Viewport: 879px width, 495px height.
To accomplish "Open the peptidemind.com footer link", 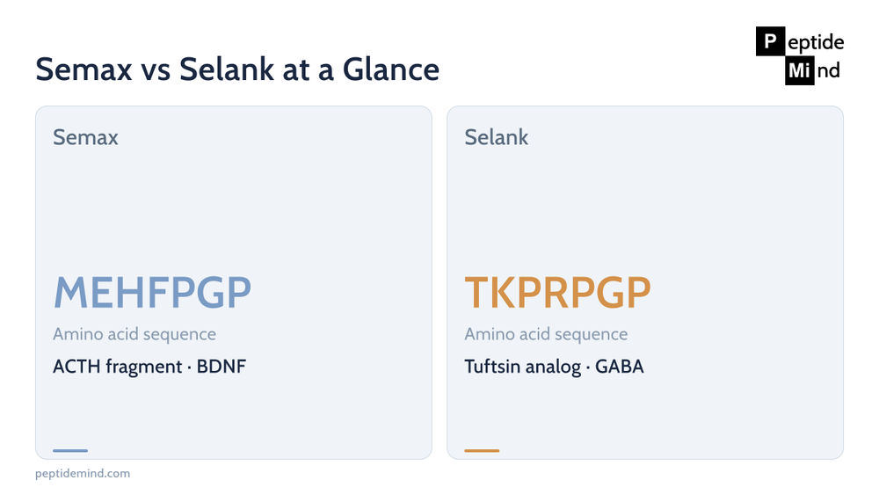I will [x=83, y=473].
